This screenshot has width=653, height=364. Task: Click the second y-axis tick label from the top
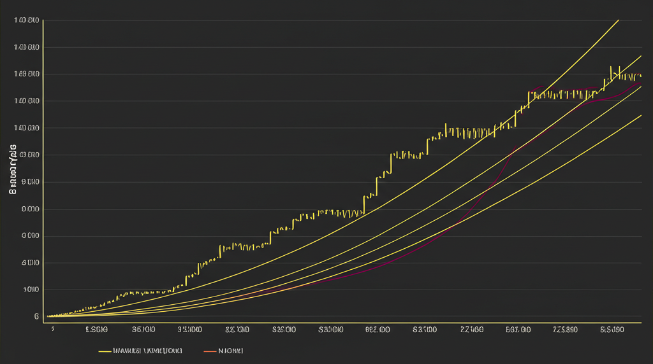[x=27, y=48]
